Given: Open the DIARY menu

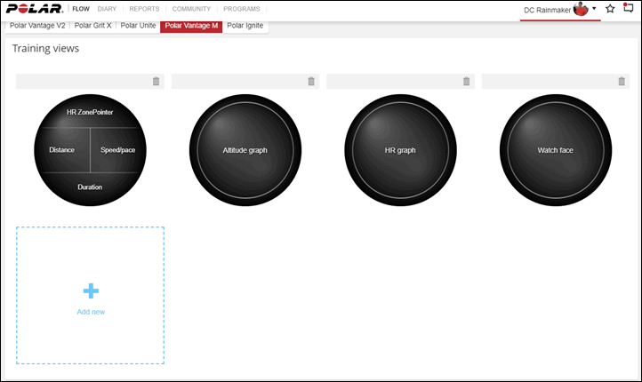Looking at the screenshot, I should 107,9.
